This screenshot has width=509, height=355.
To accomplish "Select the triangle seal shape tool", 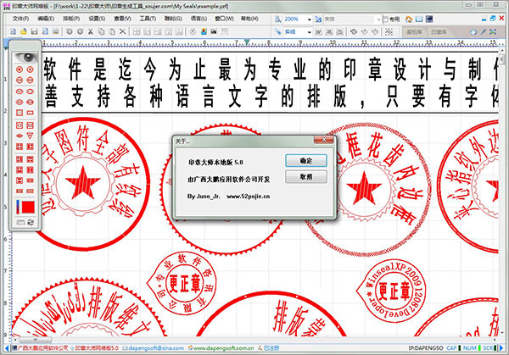I will (x=31, y=136).
